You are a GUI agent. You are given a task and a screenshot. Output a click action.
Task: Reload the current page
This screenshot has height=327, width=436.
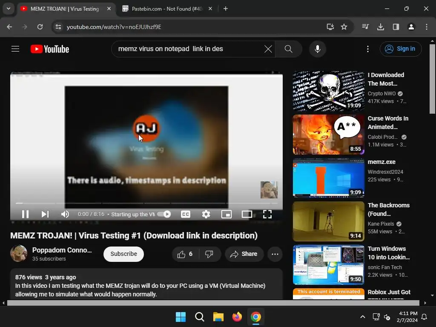pos(40,27)
